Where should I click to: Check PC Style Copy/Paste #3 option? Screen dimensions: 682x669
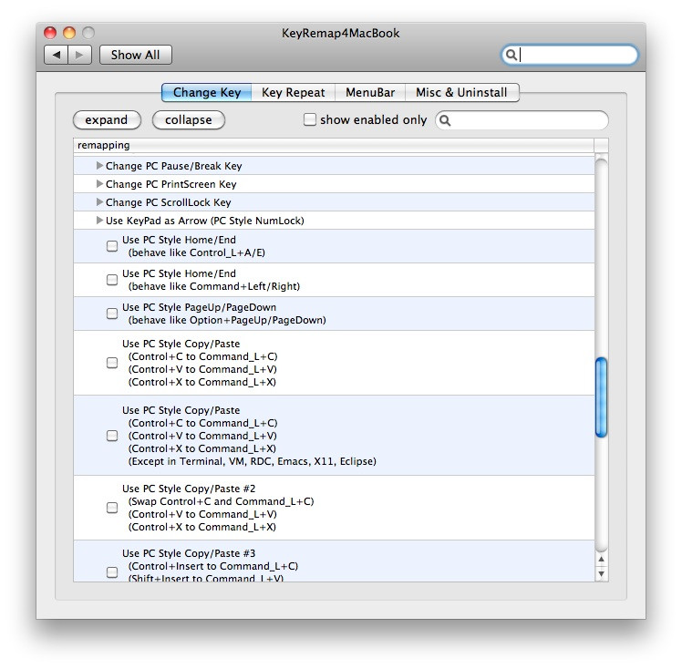tap(112, 572)
